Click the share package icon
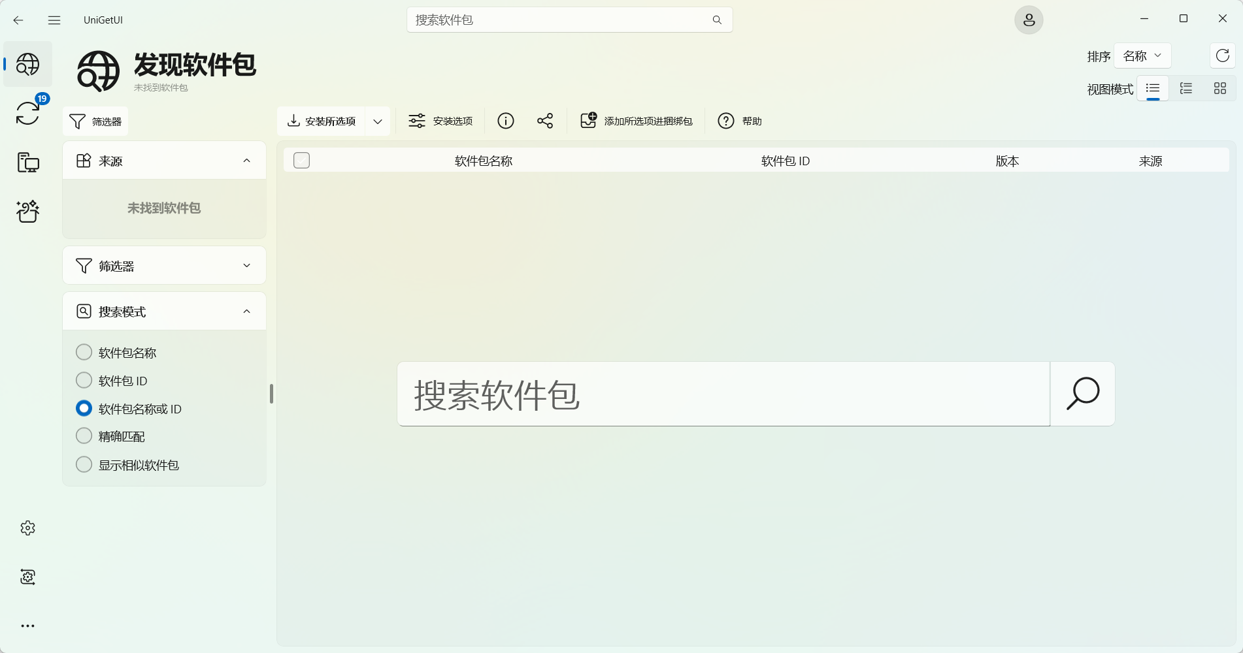The width and height of the screenshot is (1243, 653). coord(544,121)
